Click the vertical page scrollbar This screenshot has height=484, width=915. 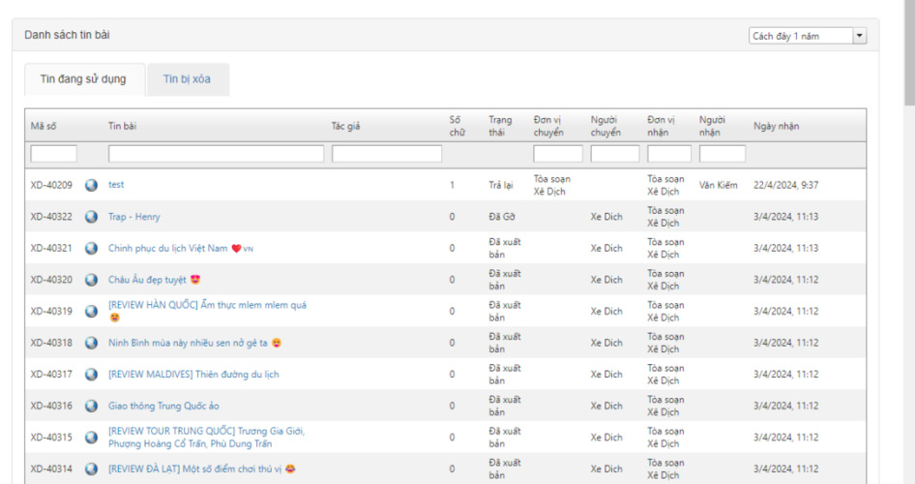[x=908, y=242]
